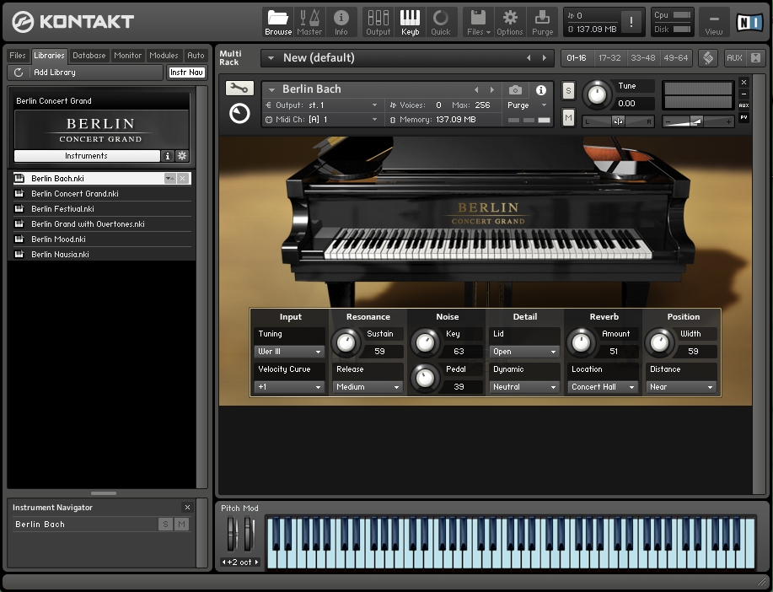773x592 pixels.
Task: Open the Output st. 1 dropdown
Action: 322,105
